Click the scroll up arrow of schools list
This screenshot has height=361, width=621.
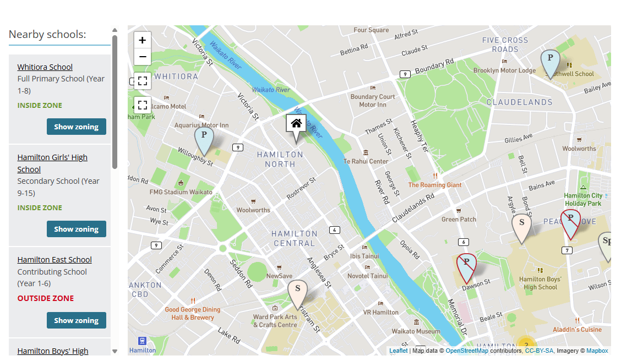point(115,30)
